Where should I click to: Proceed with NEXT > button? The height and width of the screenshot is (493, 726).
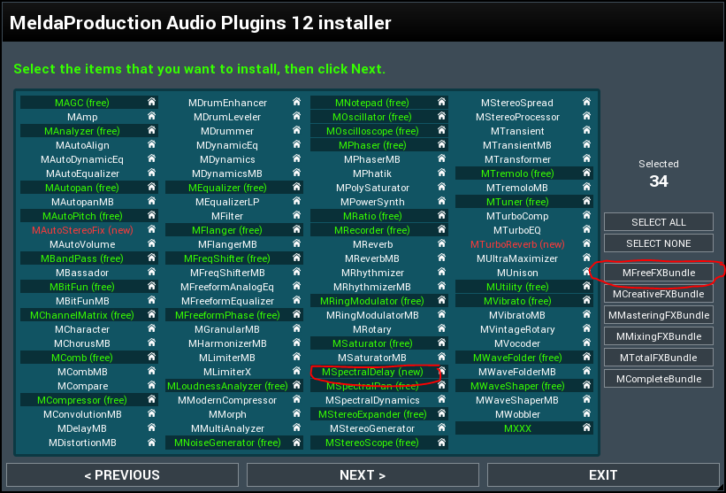click(x=363, y=475)
